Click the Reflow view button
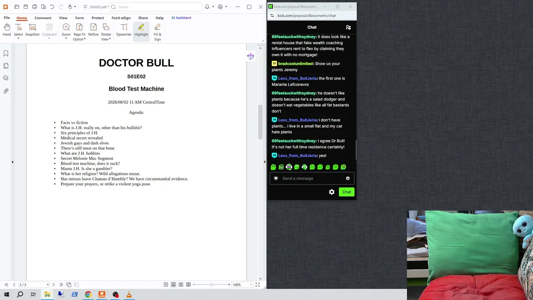This screenshot has height=300, width=533. click(x=93, y=30)
